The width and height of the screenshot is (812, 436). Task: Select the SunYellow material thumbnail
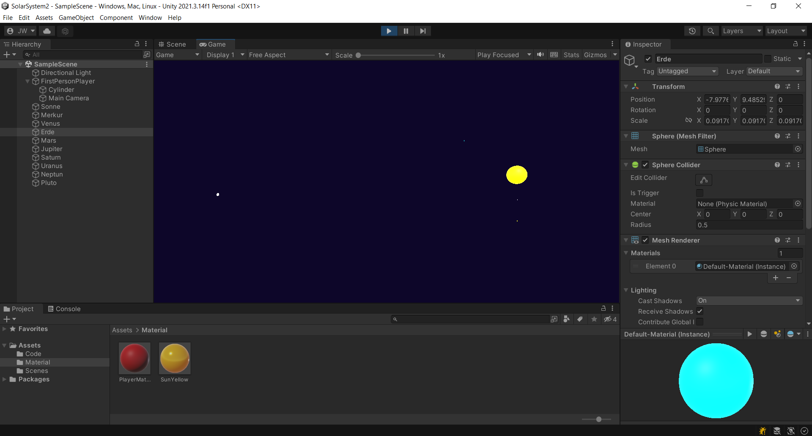coord(174,358)
